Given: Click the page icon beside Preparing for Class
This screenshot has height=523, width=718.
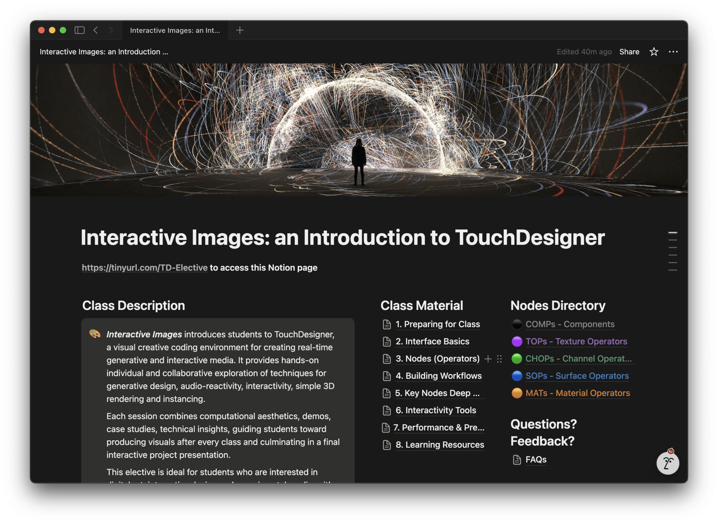Looking at the screenshot, I should (x=386, y=324).
